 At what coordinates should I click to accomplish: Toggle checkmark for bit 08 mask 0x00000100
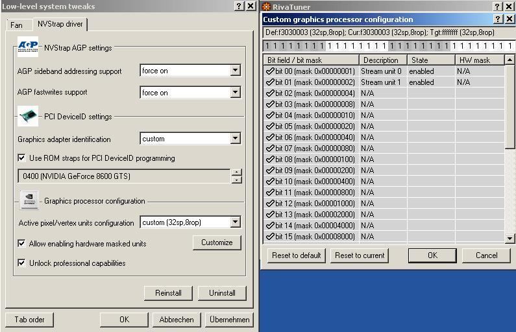270,160
